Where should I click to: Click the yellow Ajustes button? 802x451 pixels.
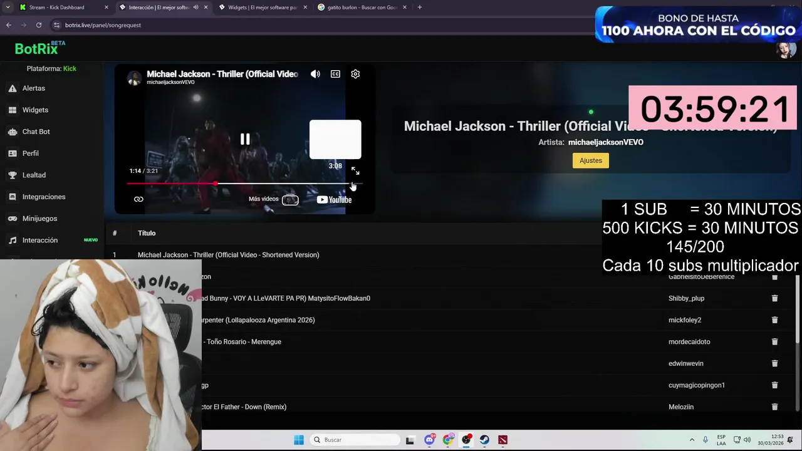click(x=590, y=160)
